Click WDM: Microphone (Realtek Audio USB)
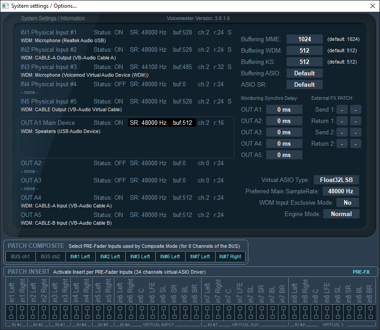The image size is (380, 330). point(63,40)
